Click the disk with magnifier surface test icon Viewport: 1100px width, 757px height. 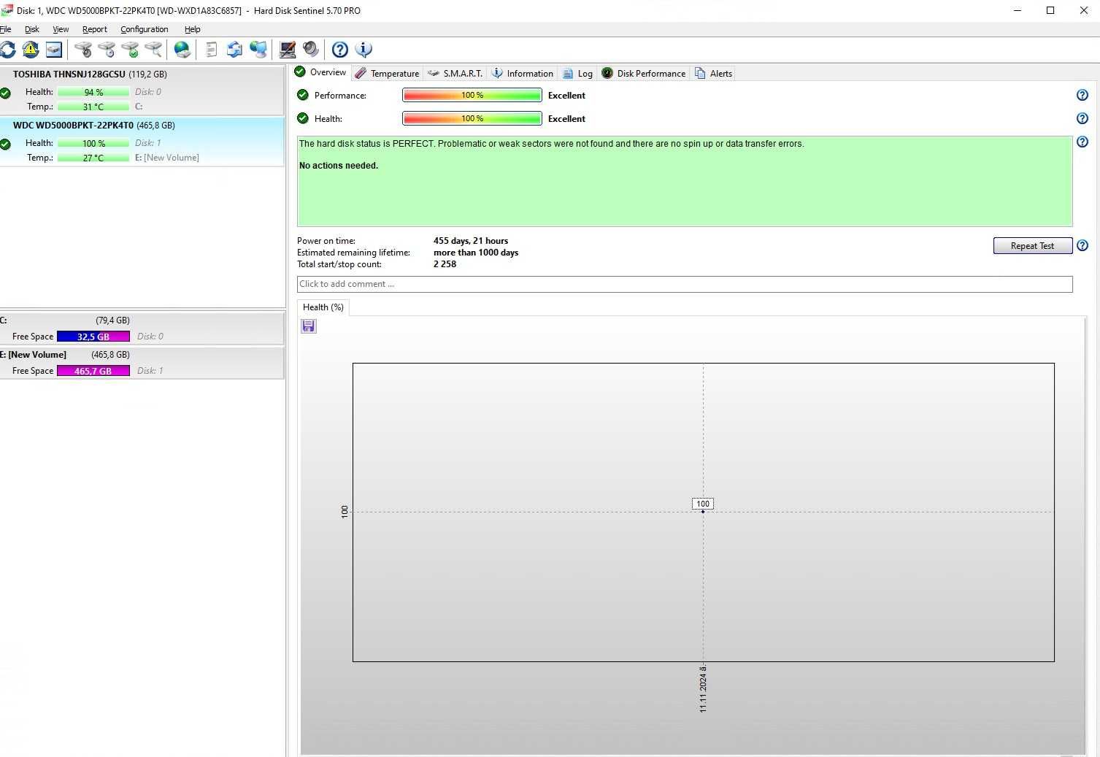153,49
